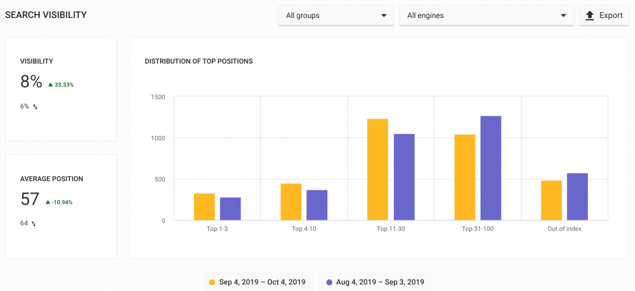Click the -10.94% change figure
The image size is (635, 291).
click(x=62, y=202)
